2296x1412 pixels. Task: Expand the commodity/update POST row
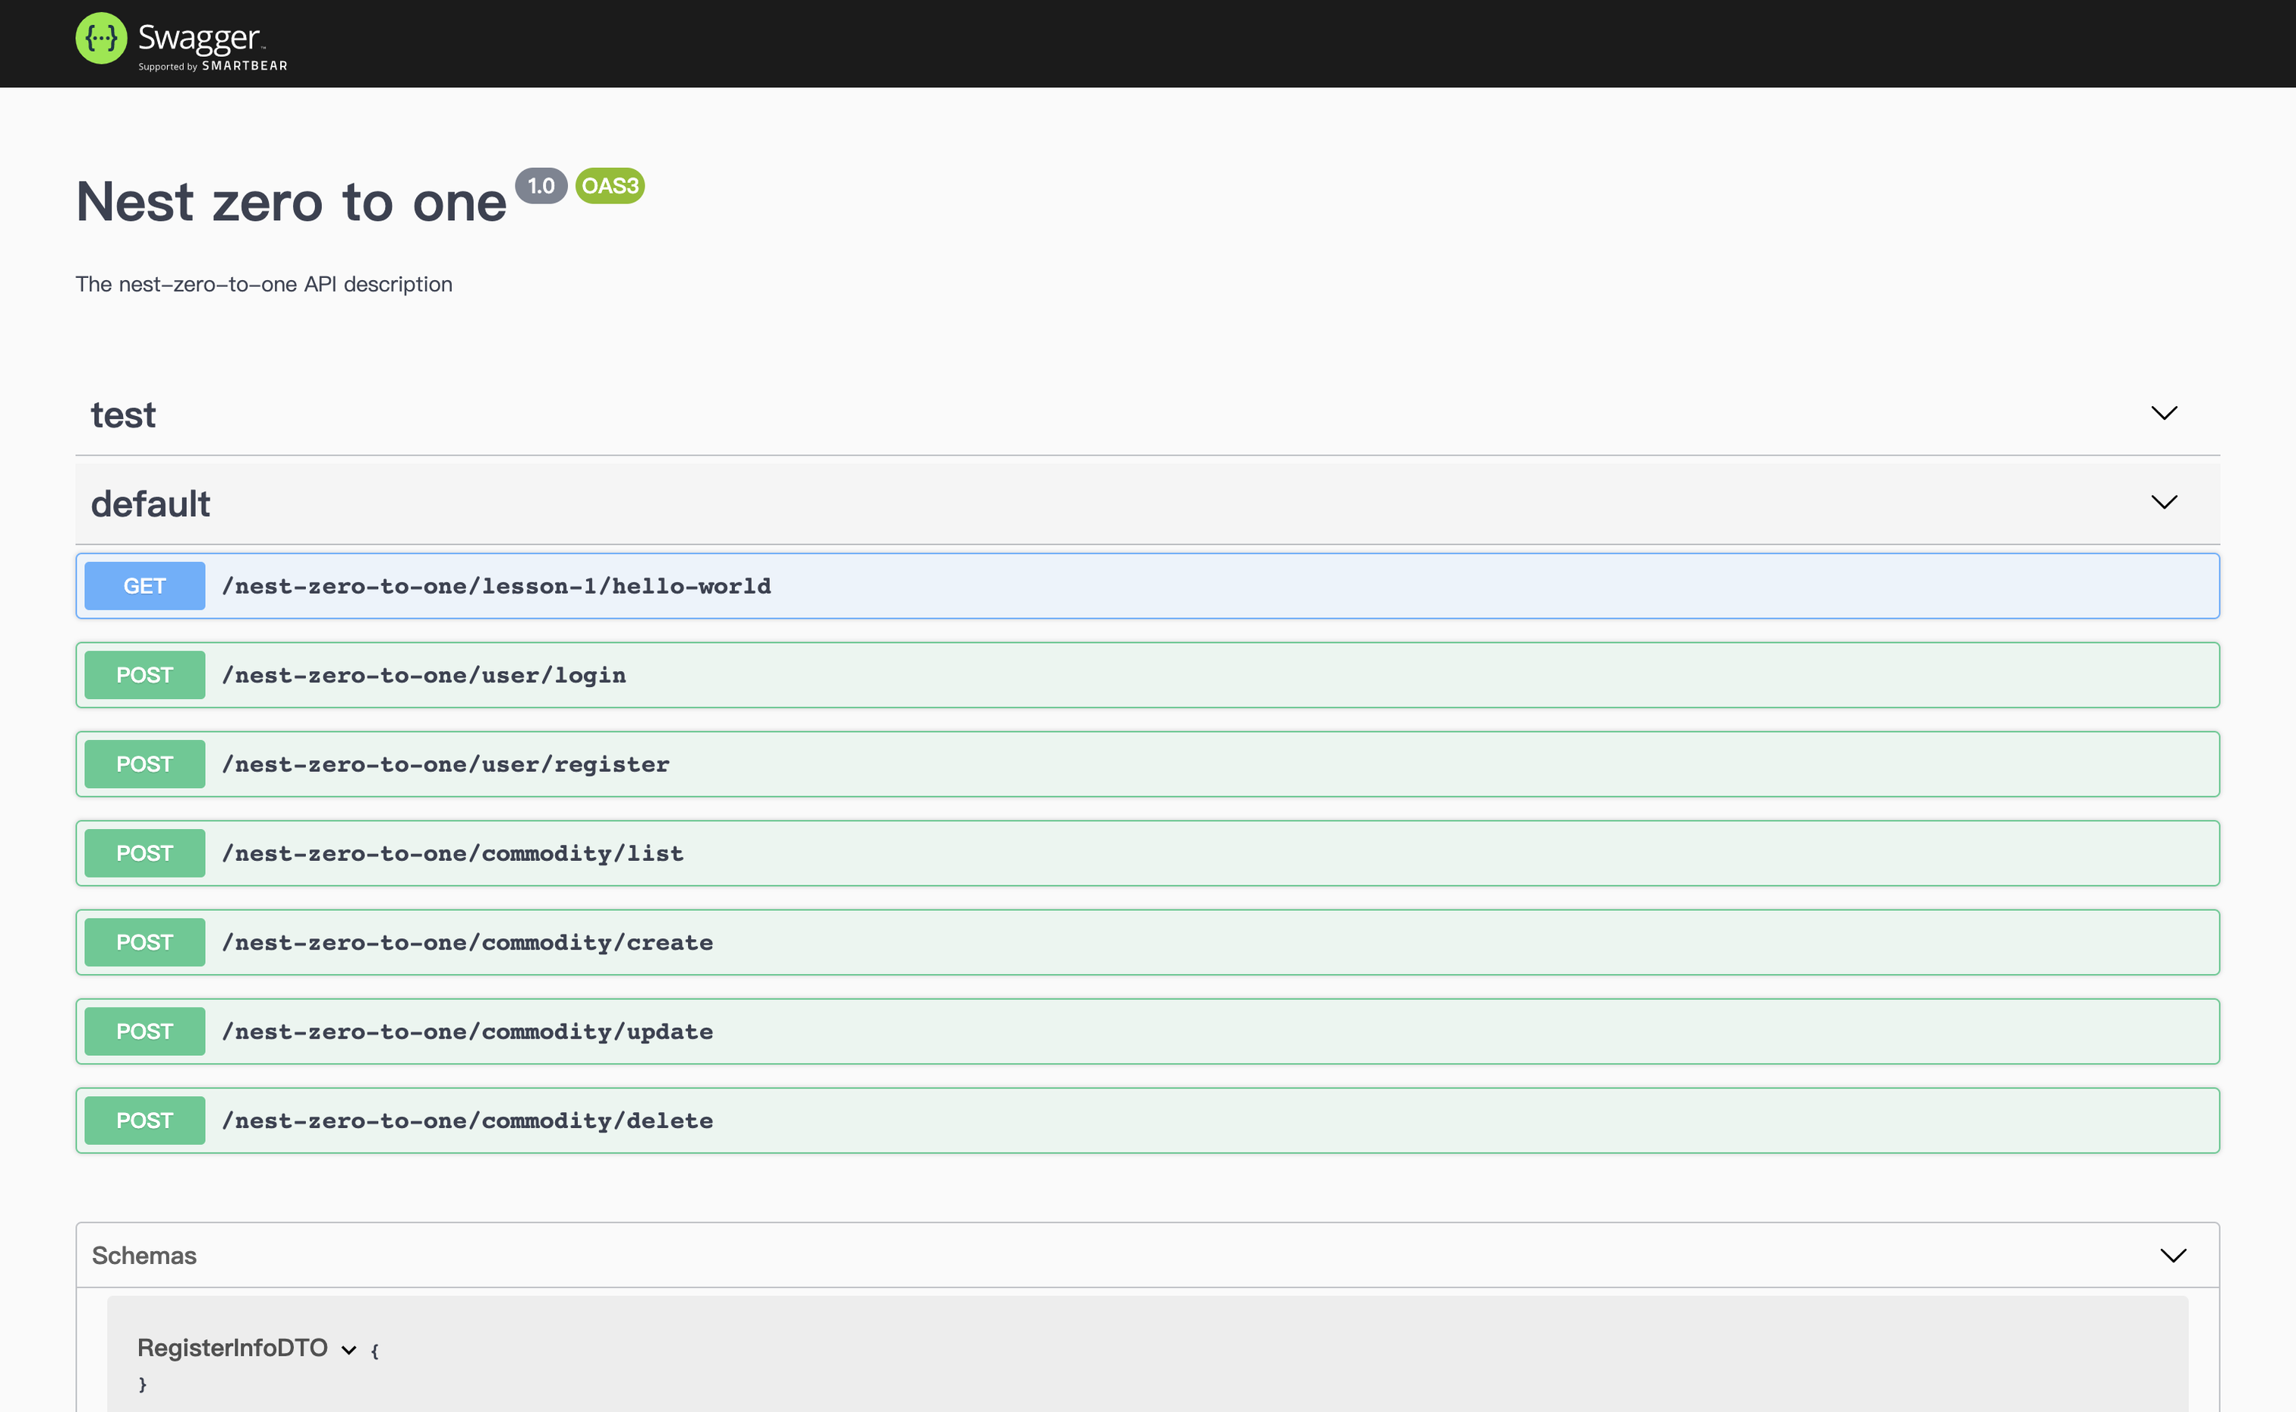tap(467, 1032)
